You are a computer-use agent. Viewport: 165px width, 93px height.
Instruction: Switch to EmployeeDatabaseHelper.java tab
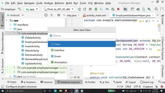(133, 16)
